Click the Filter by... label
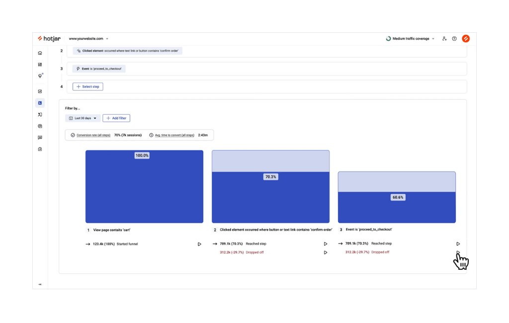509x323 pixels. [x=73, y=108]
